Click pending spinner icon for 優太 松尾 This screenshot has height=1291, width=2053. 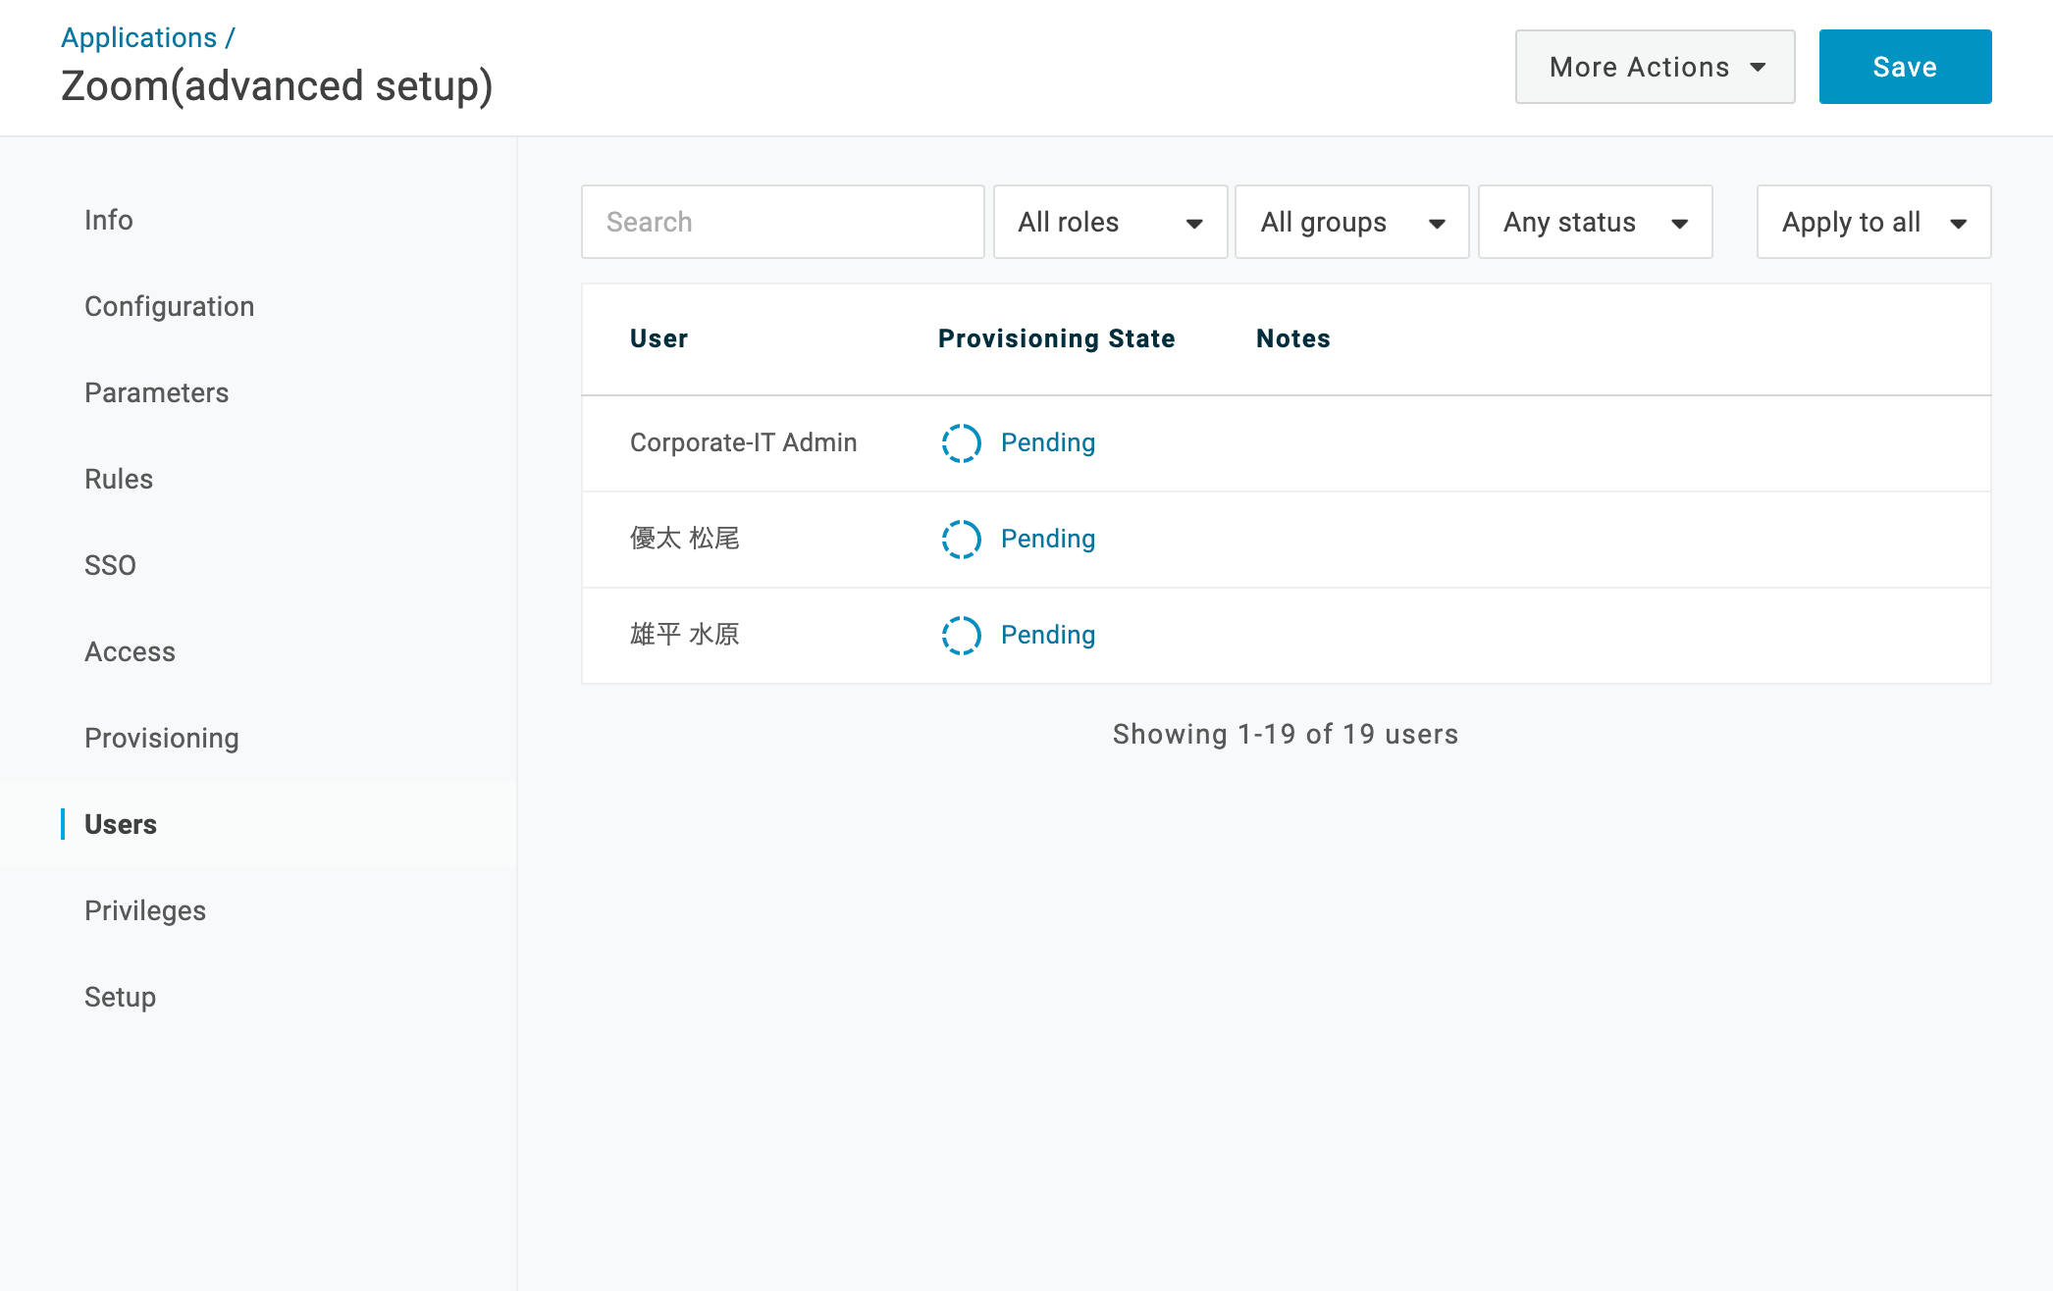coord(961,540)
